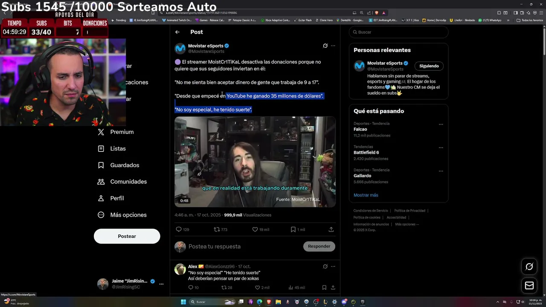Viewport: 546px width, 307px height.
Task: Expand Más opciones in sidebar
Action: [122, 215]
